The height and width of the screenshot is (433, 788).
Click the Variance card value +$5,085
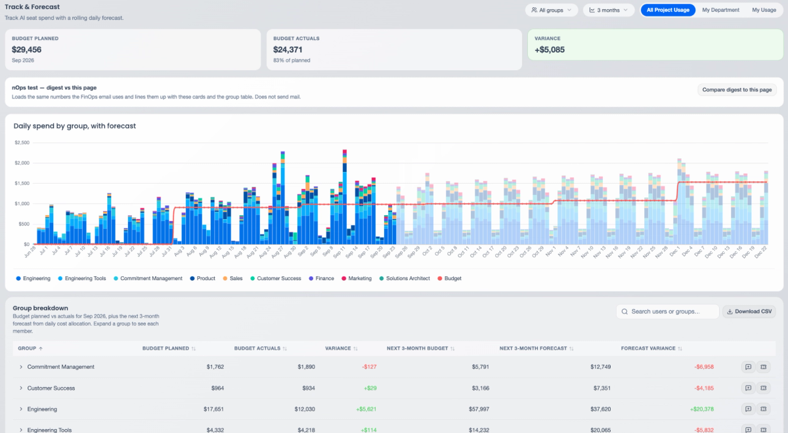coord(550,49)
